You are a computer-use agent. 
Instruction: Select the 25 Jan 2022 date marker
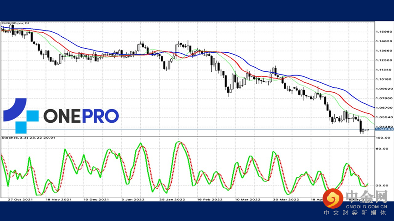[x=172, y=199]
